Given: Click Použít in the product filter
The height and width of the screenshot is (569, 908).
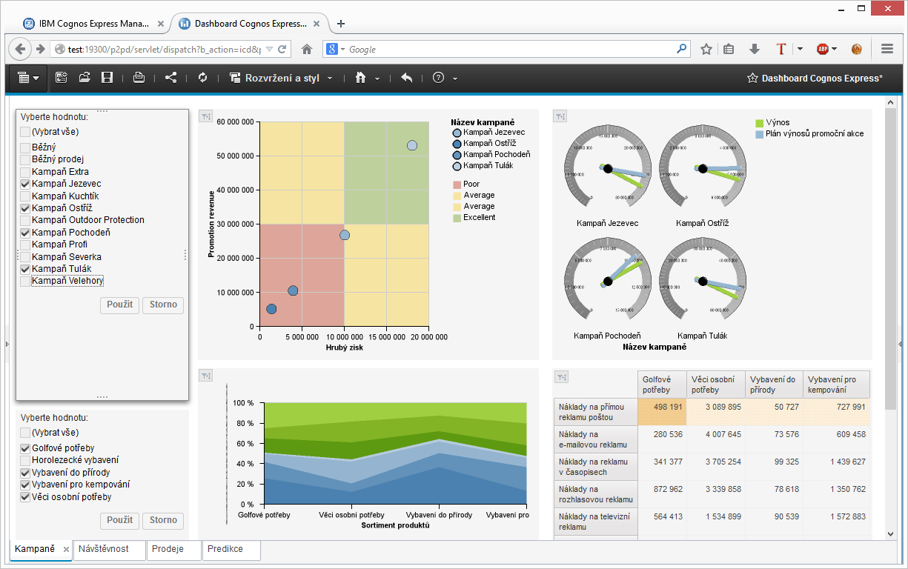Looking at the screenshot, I should tap(120, 520).
